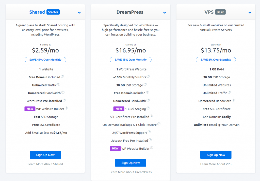Open 1-Click Staging tooltip icon
Image resolution: width=260 pixels, height=181 pixels.
click(149, 108)
